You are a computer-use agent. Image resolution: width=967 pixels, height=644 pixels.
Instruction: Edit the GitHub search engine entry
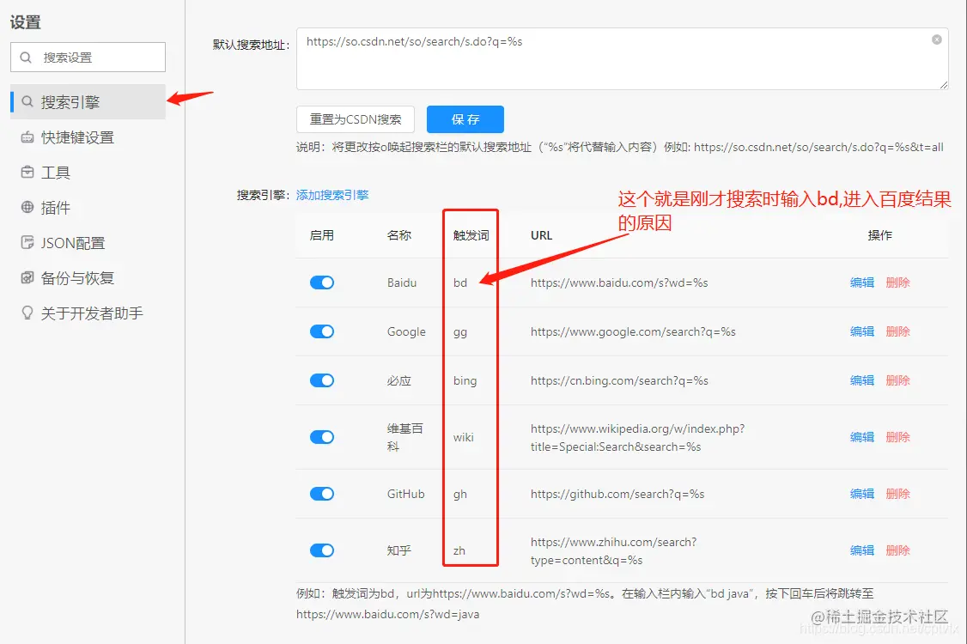[862, 494]
